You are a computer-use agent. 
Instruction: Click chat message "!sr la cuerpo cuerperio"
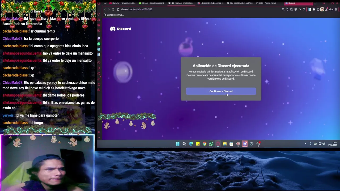pos(41,38)
